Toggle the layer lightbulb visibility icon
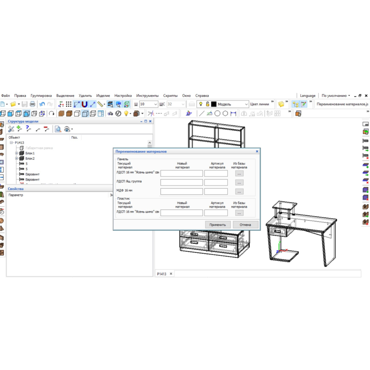Viewport: 370px width, 370px height. (x=201, y=104)
